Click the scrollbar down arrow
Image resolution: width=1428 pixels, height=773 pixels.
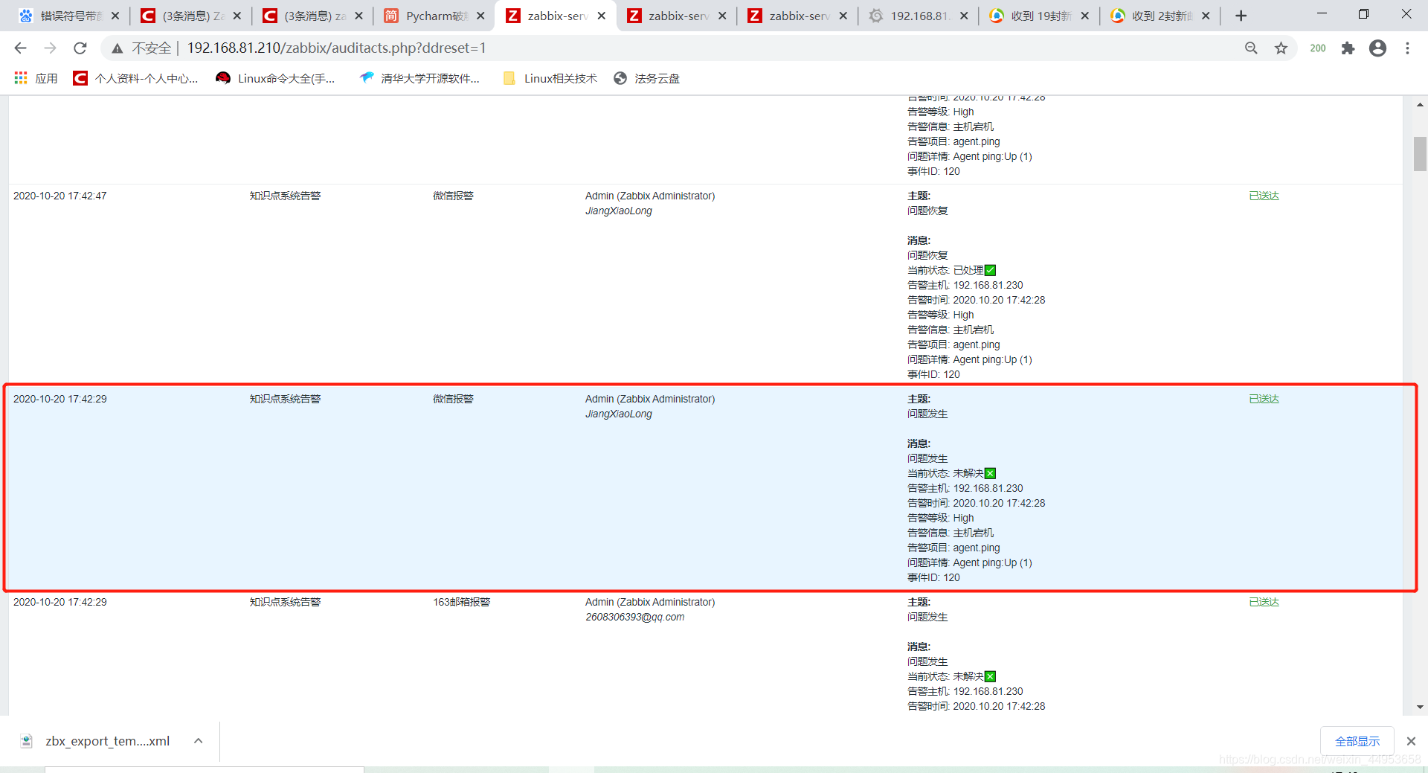[1420, 707]
